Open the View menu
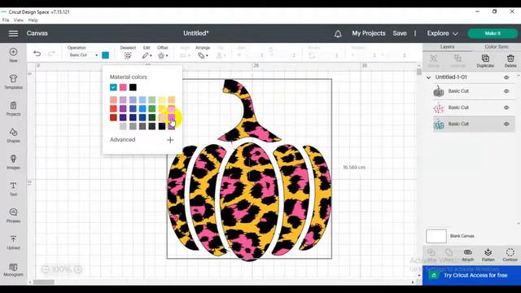Screen dimensions: 521x293 coord(18,20)
